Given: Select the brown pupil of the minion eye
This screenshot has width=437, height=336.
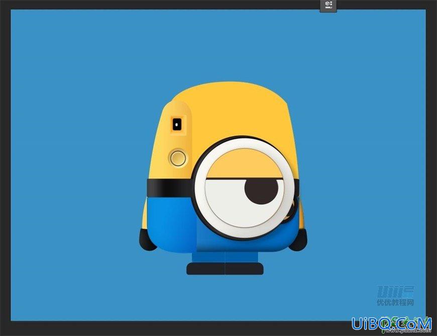Looking at the screenshot, I should (x=261, y=192).
